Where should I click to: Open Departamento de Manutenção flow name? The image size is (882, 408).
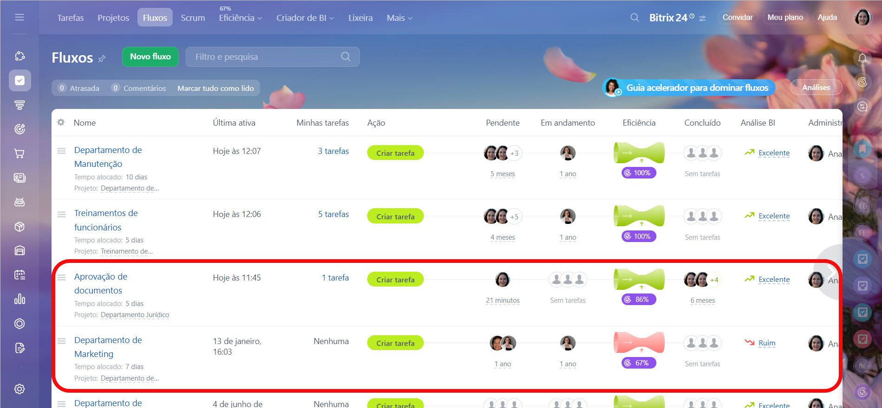(x=108, y=157)
